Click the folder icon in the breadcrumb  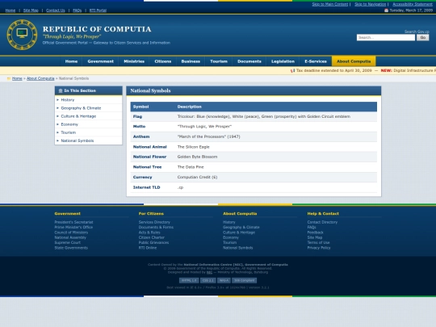(9, 78)
